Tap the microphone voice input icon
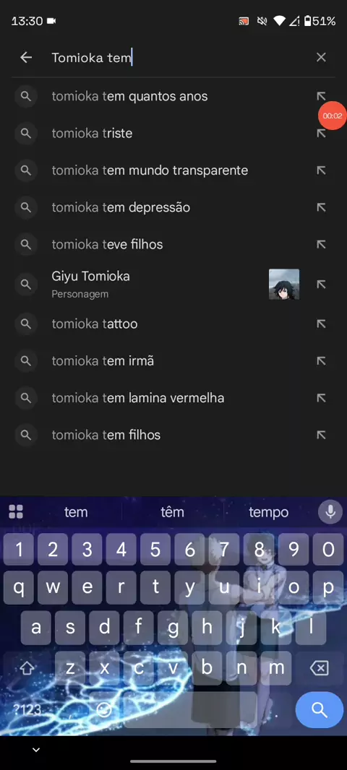The image size is (347, 770). [x=330, y=512]
